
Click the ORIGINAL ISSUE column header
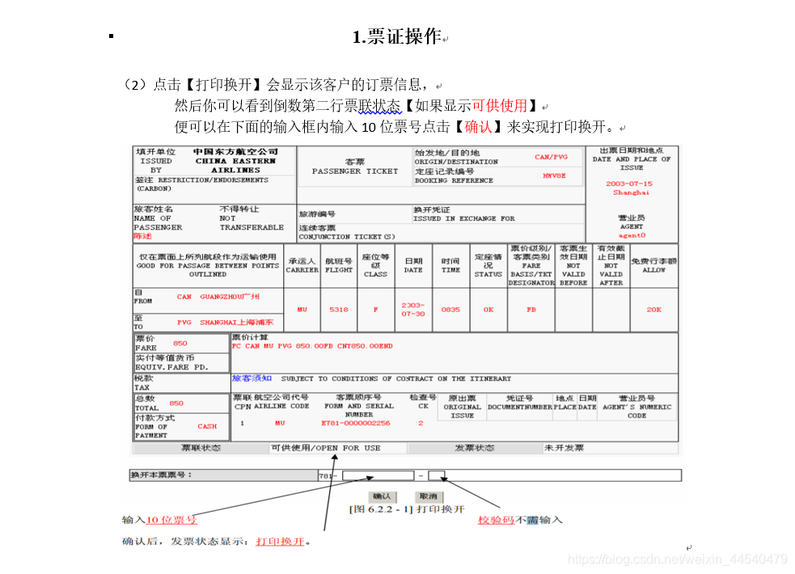[463, 411]
